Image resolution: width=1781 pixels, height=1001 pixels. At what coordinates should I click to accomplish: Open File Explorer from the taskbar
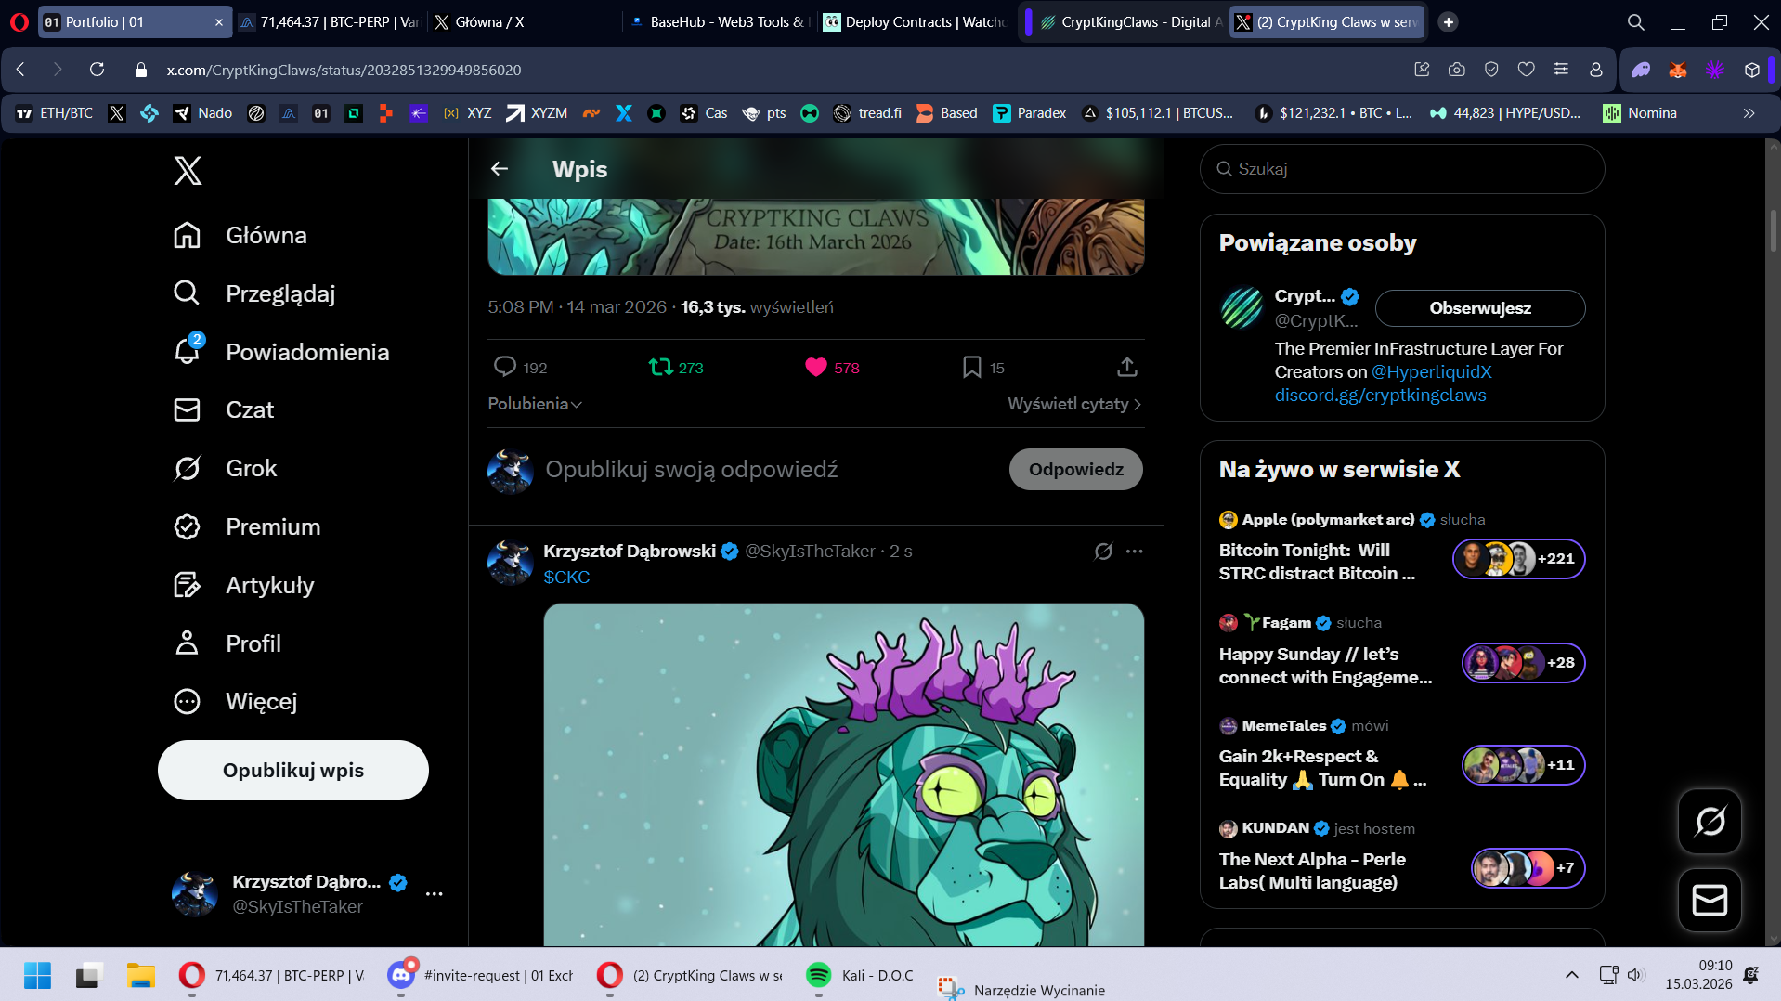pyautogui.click(x=141, y=976)
